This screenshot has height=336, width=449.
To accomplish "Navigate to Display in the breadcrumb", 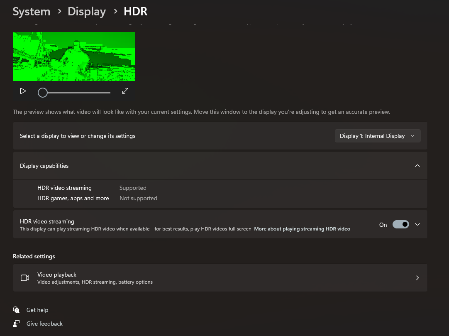I will click(x=87, y=11).
